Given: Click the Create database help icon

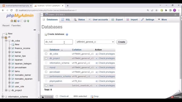Looking at the screenshot, I should [x=67, y=34].
